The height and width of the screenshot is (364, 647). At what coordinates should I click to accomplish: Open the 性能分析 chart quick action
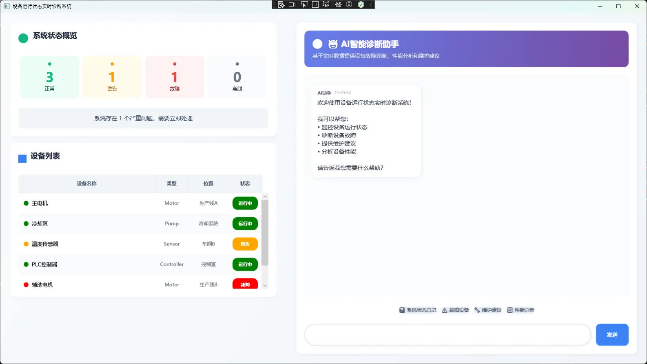coord(521,310)
